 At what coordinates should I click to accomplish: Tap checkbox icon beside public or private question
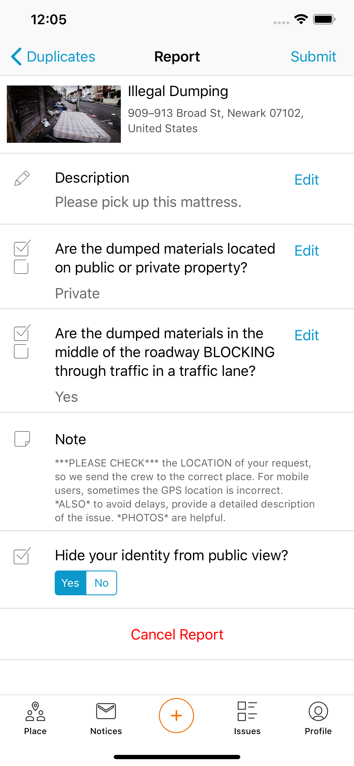22,257
